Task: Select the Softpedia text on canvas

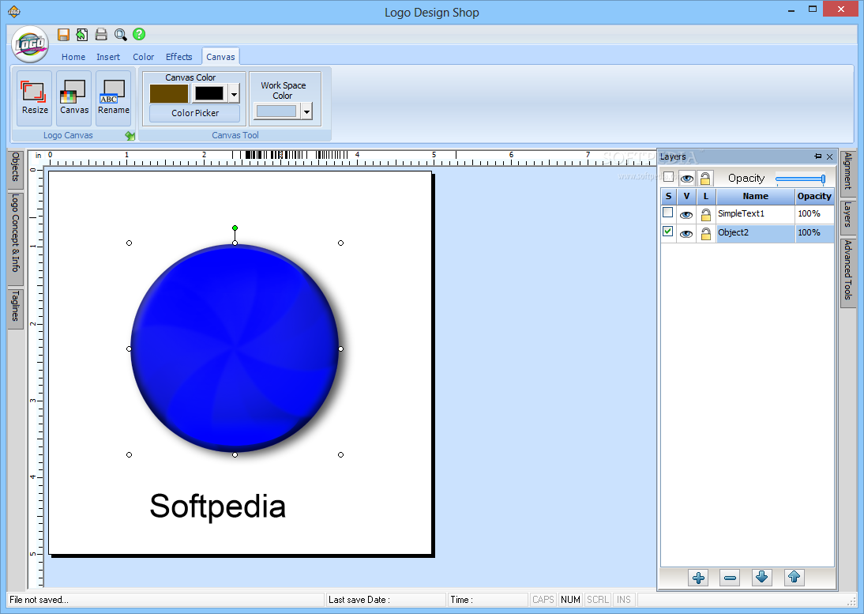Action: click(x=218, y=507)
